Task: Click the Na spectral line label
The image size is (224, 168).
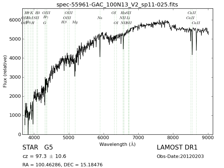Action: (x=100, y=18)
